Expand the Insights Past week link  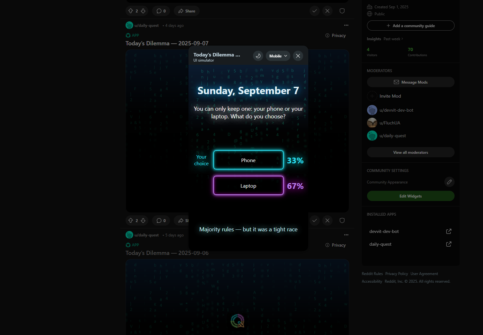click(393, 39)
